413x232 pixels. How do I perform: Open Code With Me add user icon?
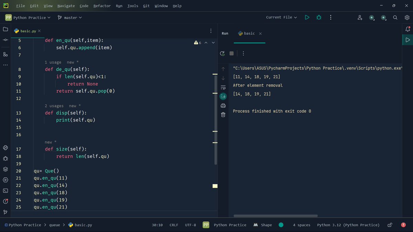[x=360, y=18]
